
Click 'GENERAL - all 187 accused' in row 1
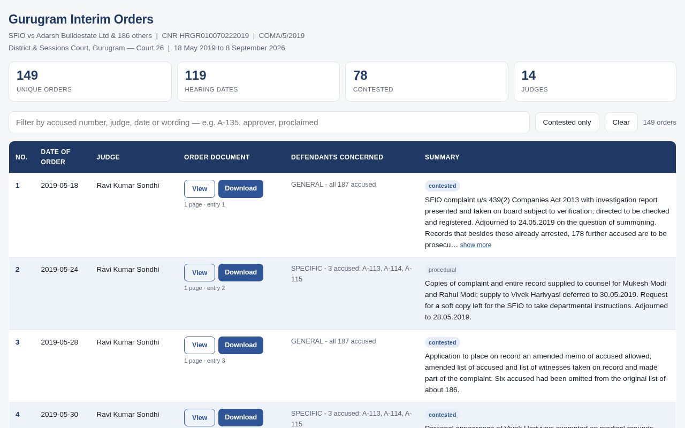(333, 185)
